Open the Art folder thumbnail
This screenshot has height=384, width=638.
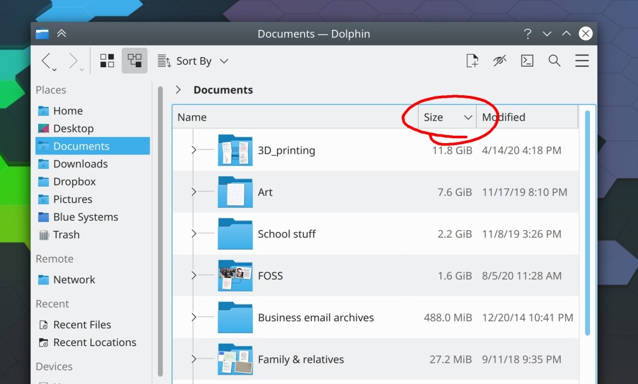point(235,192)
